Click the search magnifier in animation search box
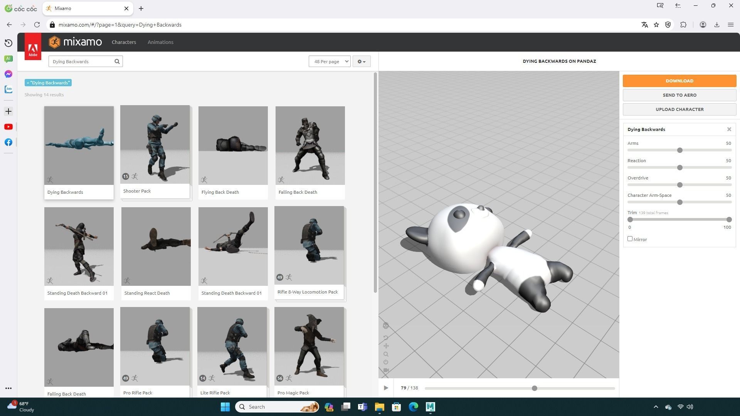 pyautogui.click(x=117, y=61)
